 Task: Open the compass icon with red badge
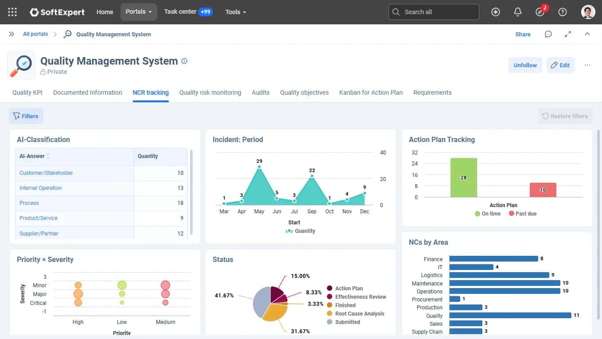coord(540,12)
